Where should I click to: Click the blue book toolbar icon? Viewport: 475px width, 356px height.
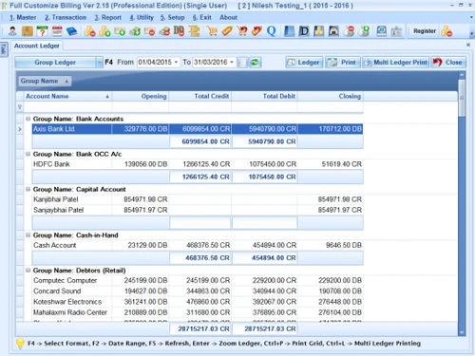pos(72,31)
